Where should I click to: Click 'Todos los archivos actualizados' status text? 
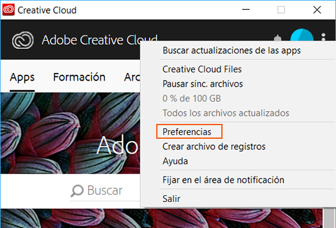tap(226, 113)
